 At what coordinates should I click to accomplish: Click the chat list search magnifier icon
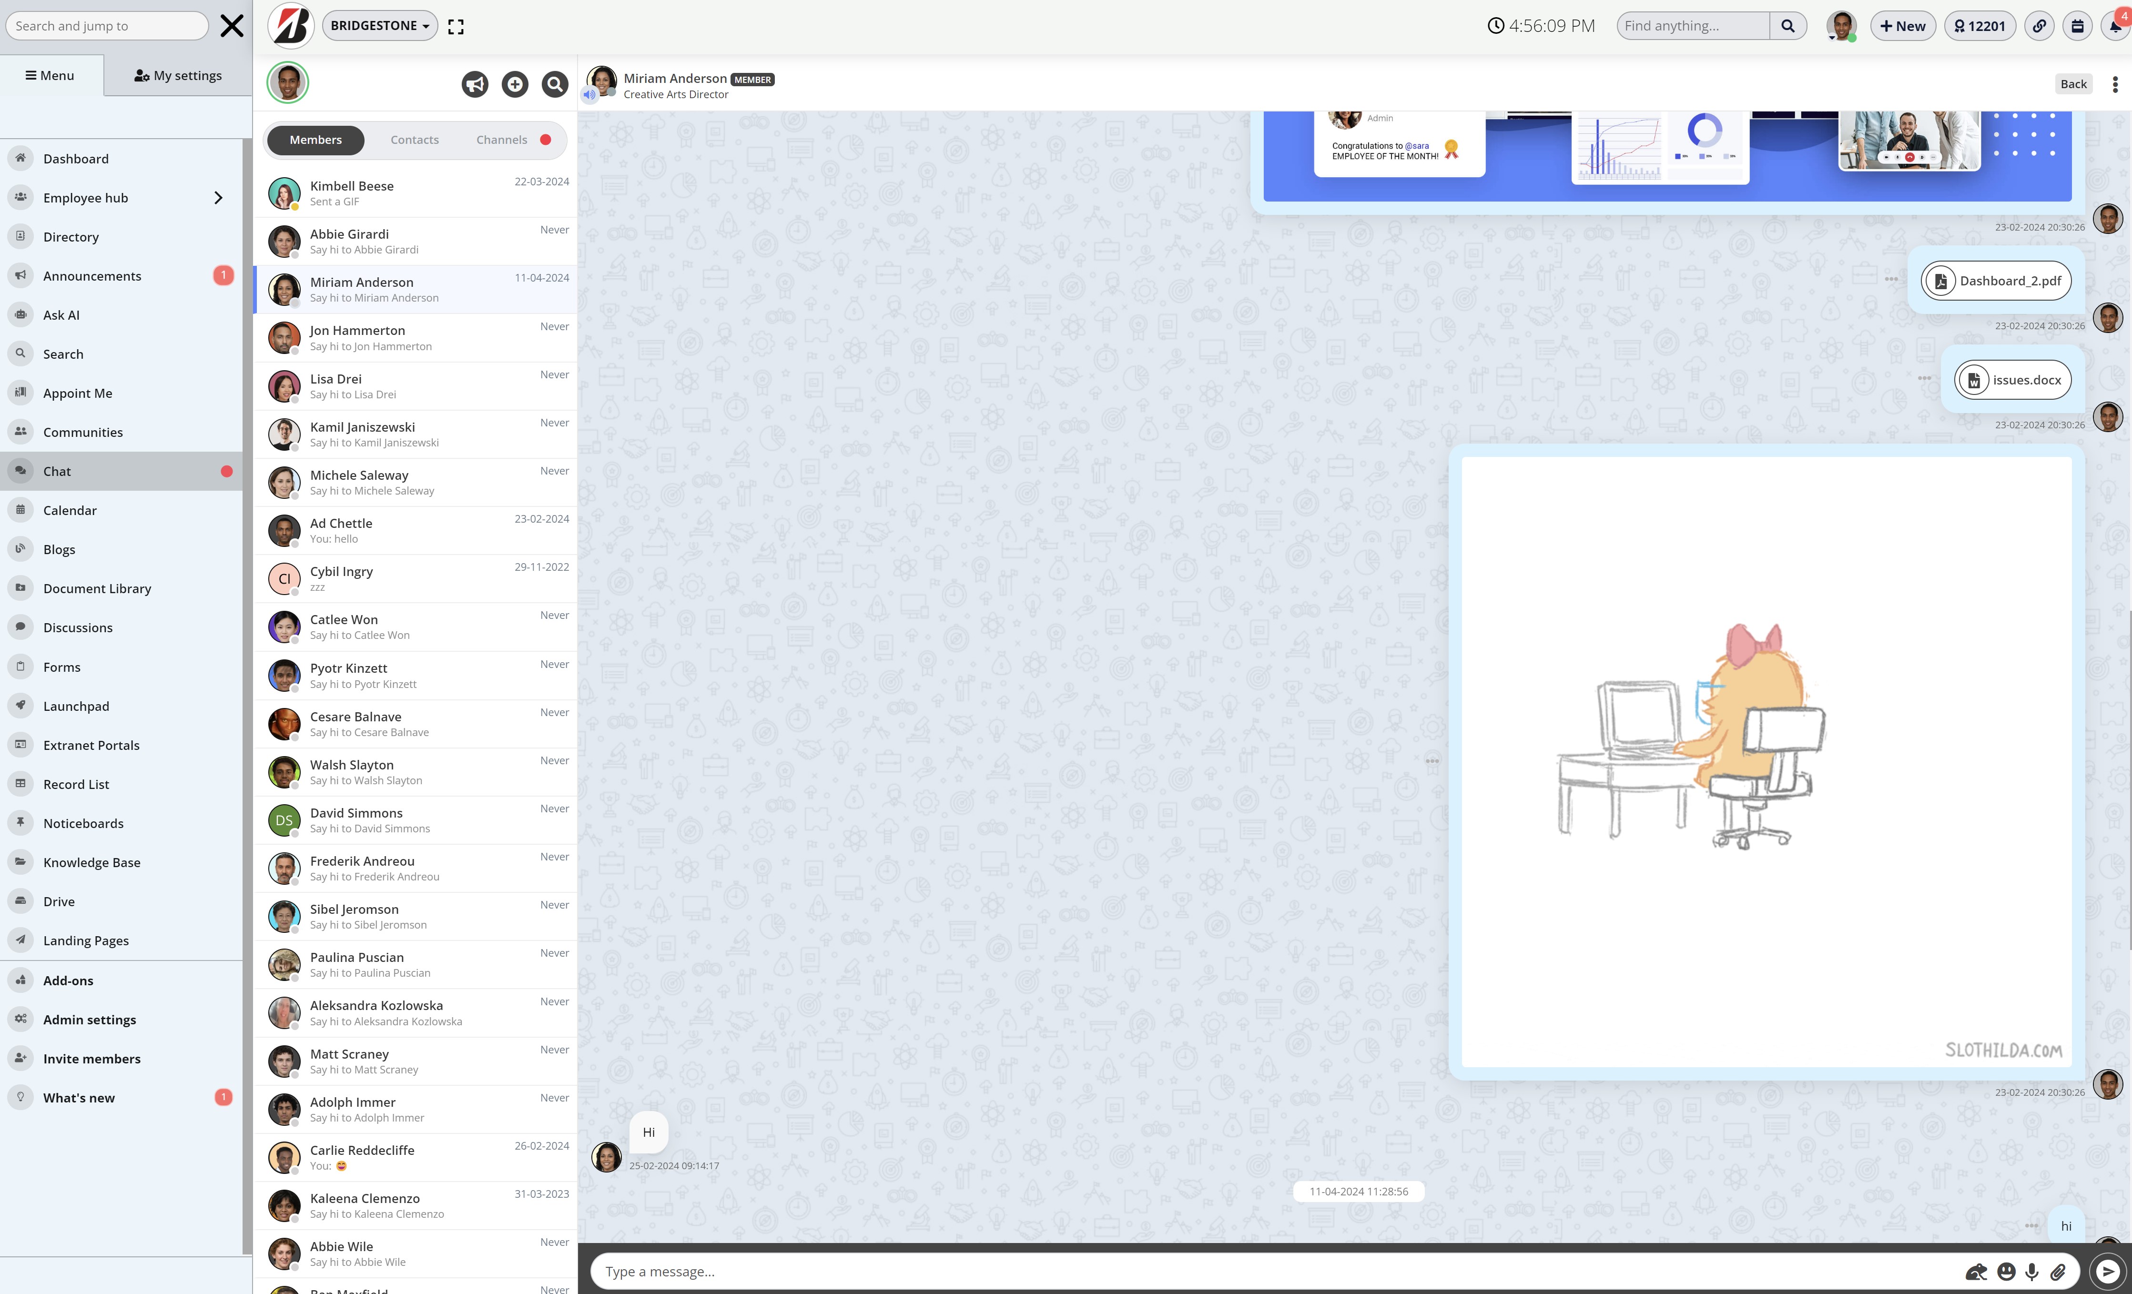[x=555, y=84]
